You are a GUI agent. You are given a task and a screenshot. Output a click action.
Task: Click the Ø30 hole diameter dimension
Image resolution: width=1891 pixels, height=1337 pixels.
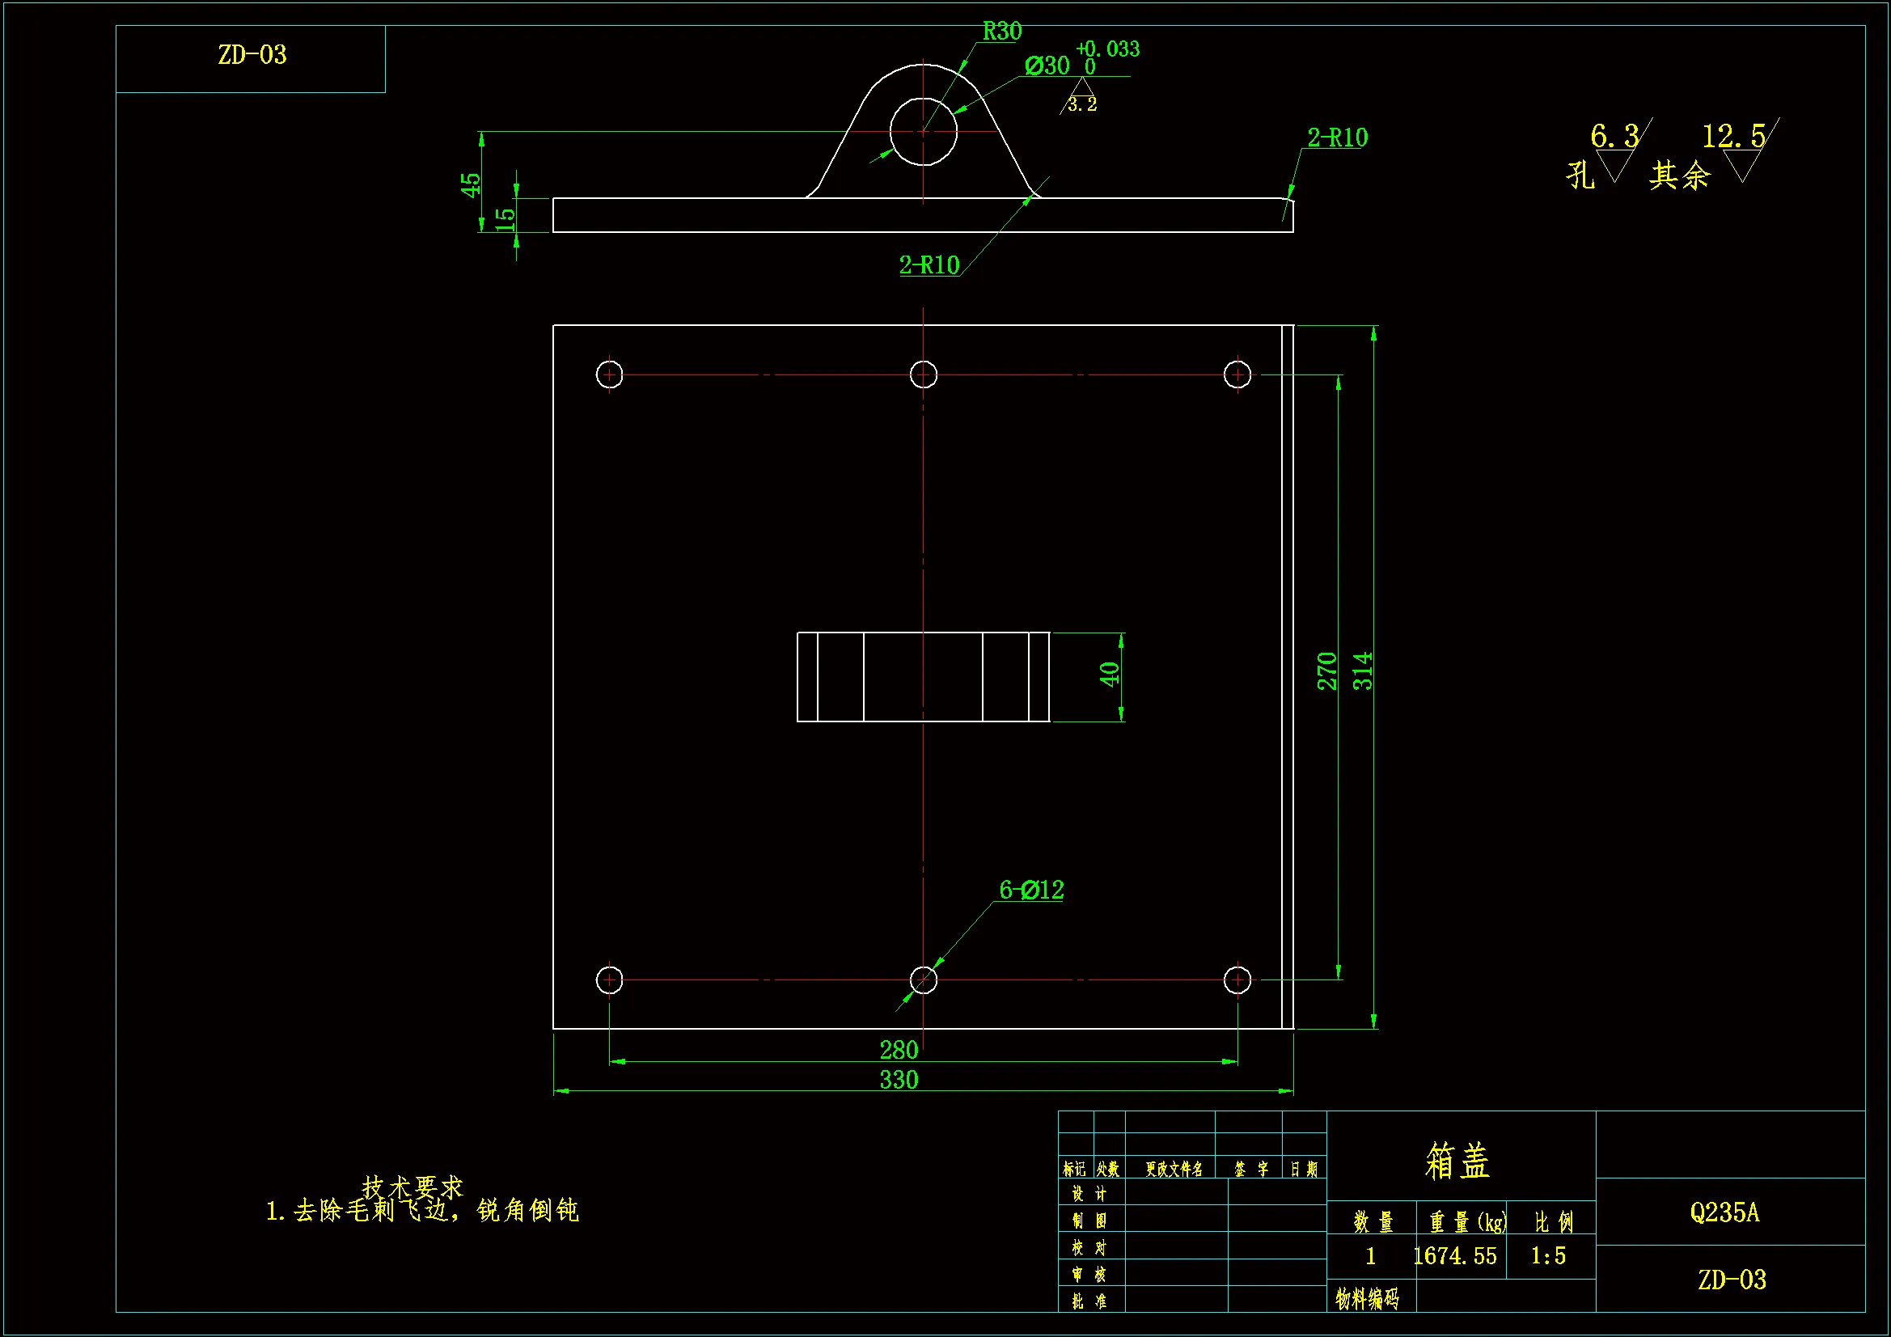pos(1047,66)
